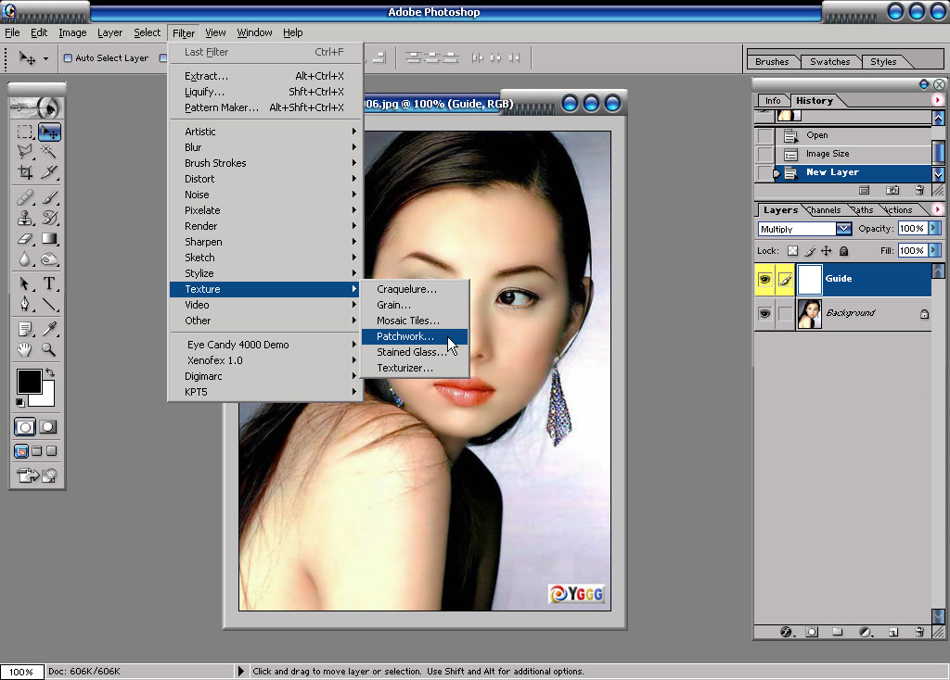Expand the Artistic filter submenu
950x680 pixels.
click(266, 132)
